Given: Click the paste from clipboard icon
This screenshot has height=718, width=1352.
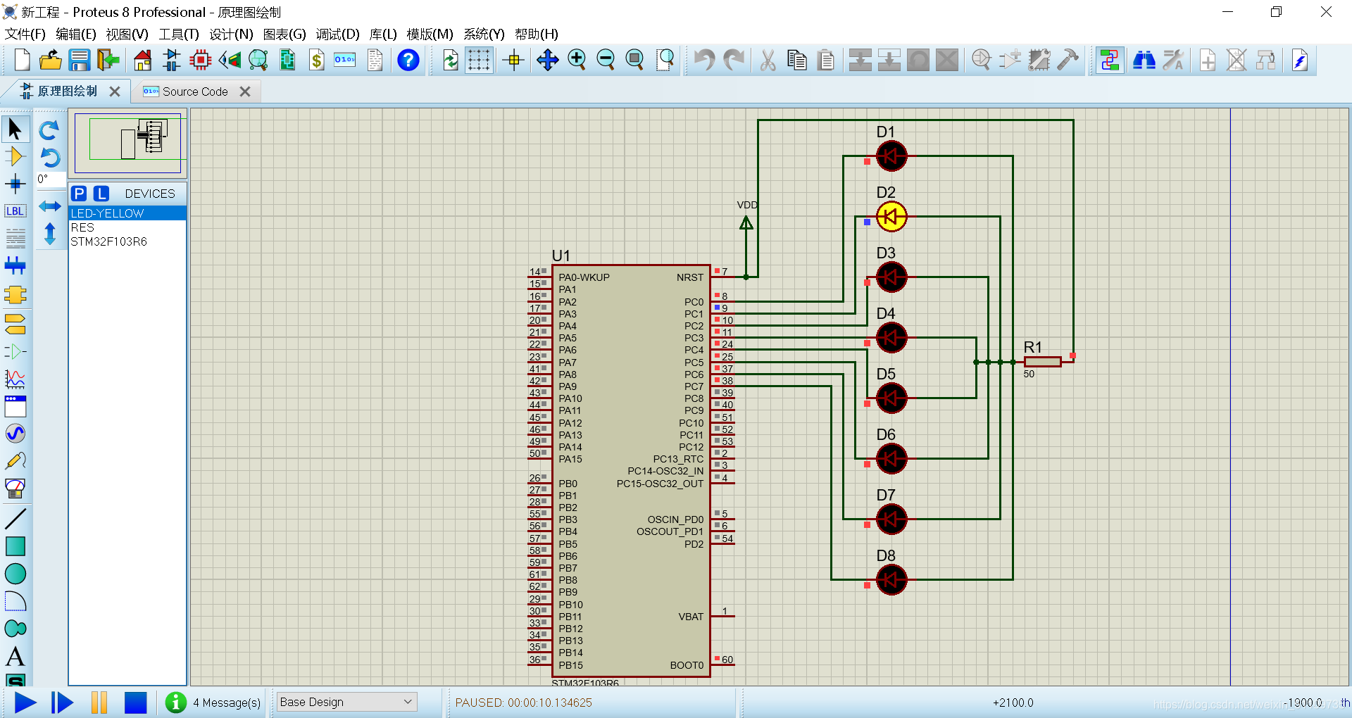Looking at the screenshot, I should pyautogui.click(x=826, y=61).
